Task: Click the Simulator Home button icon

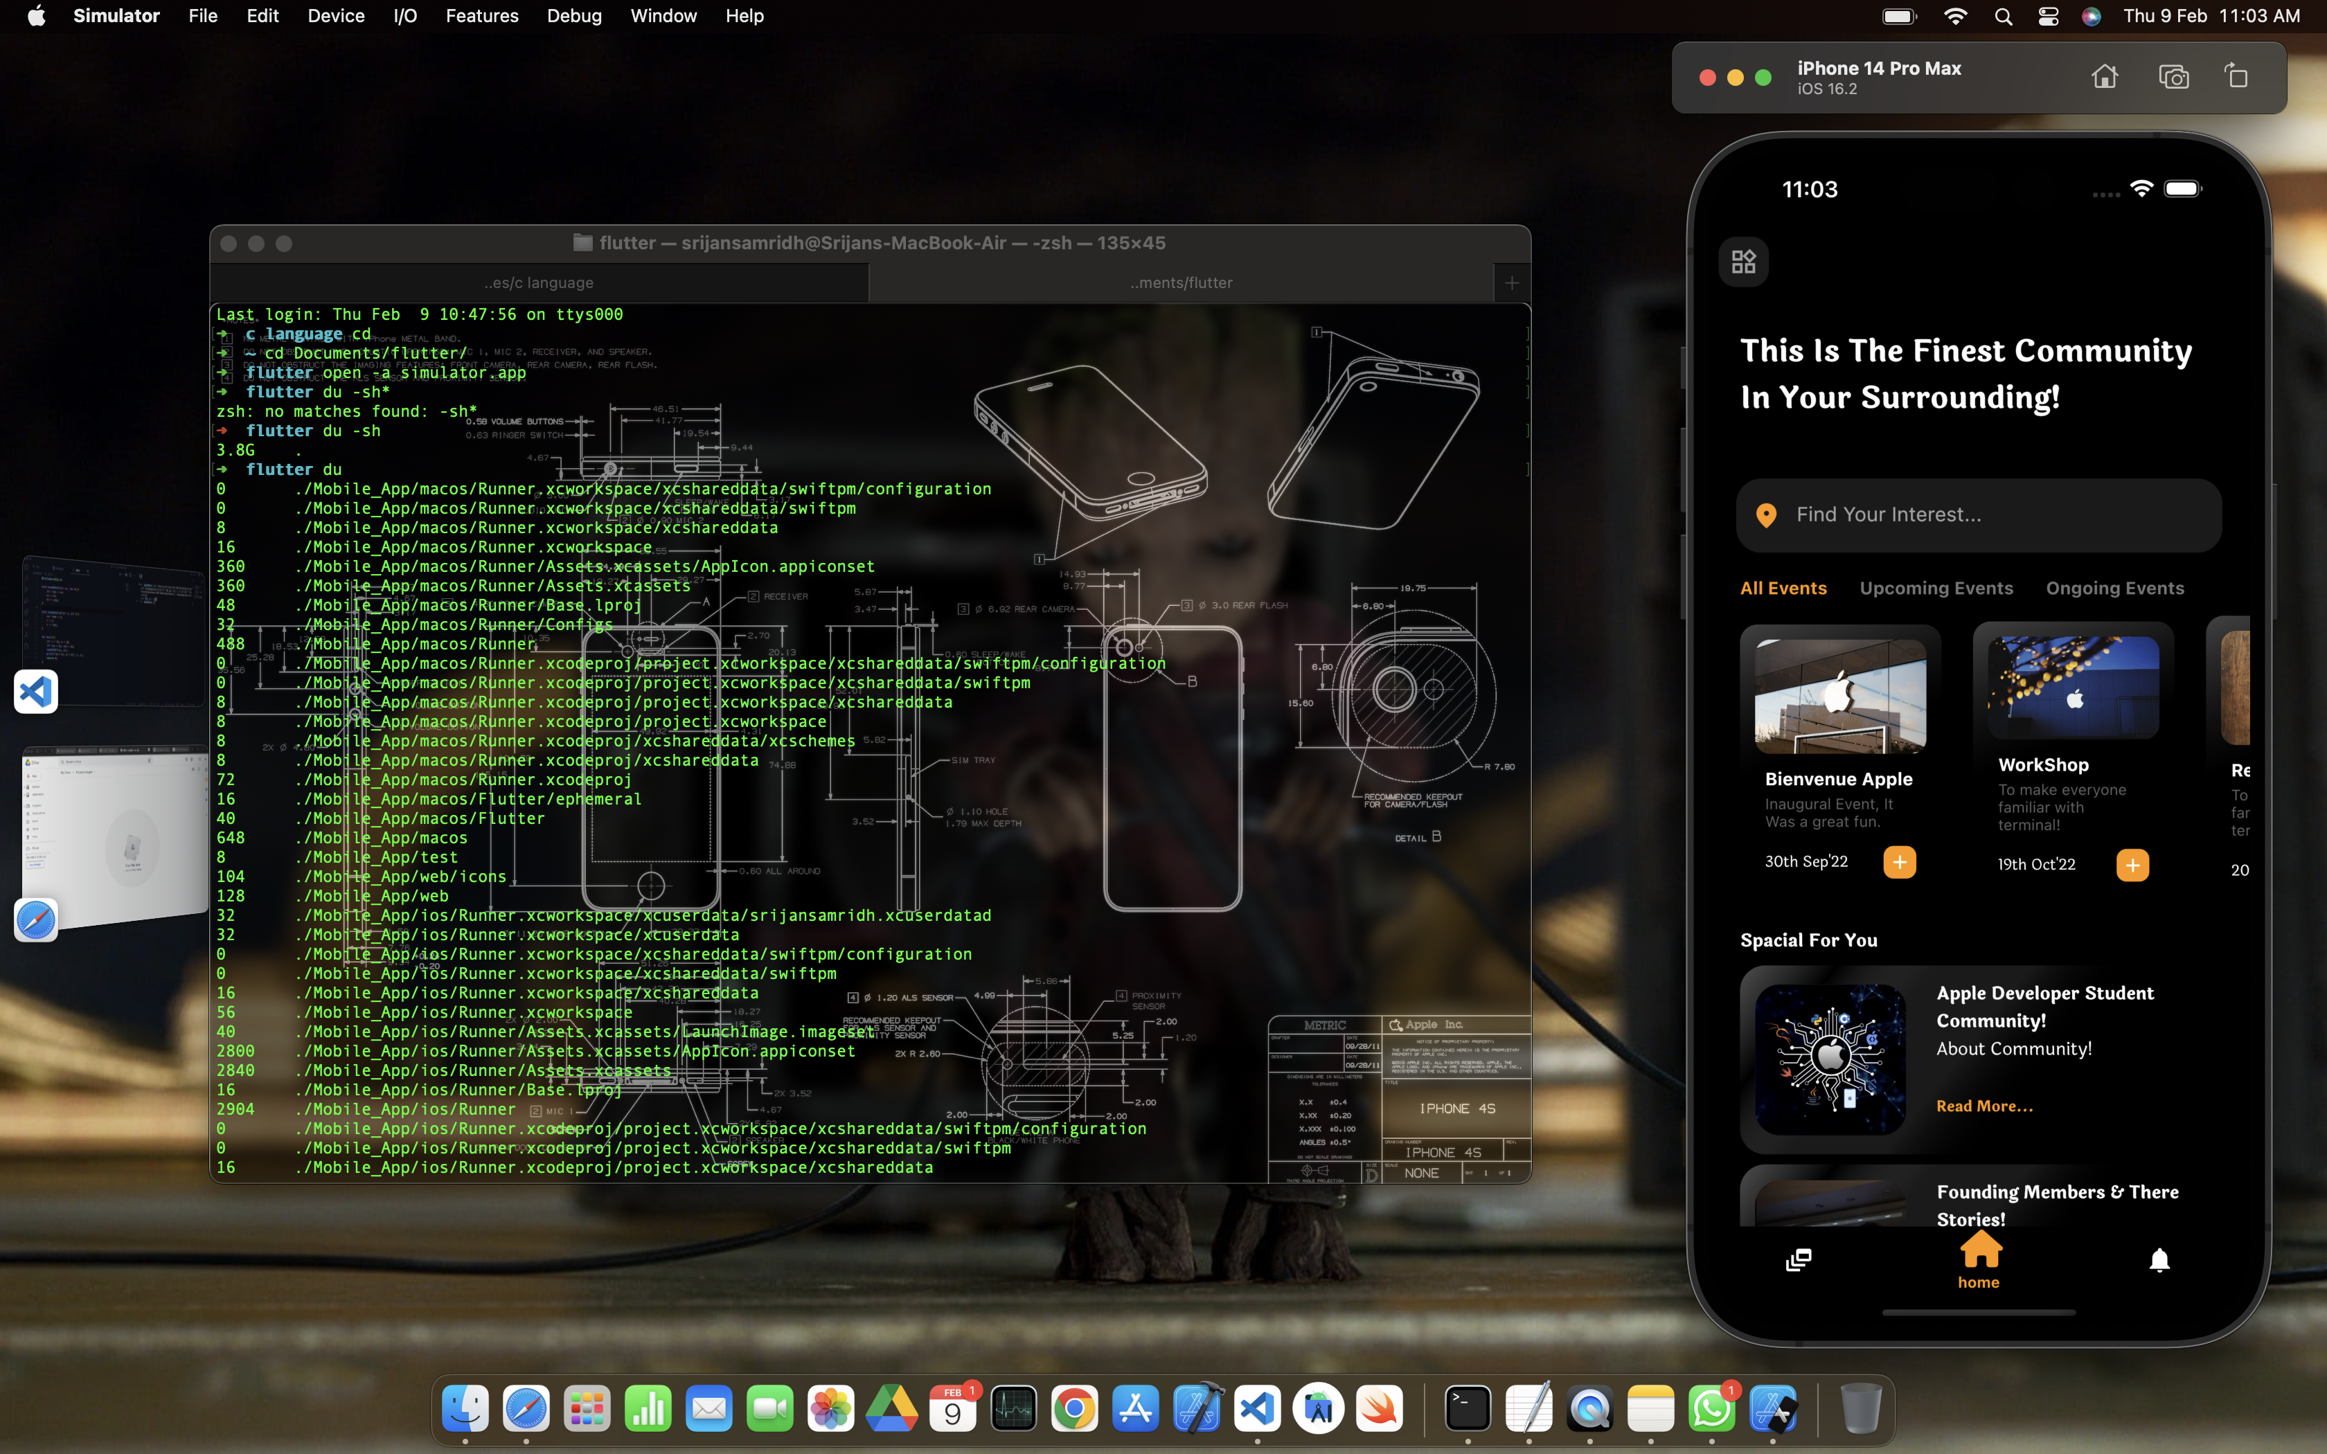Action: point(2104,77)
